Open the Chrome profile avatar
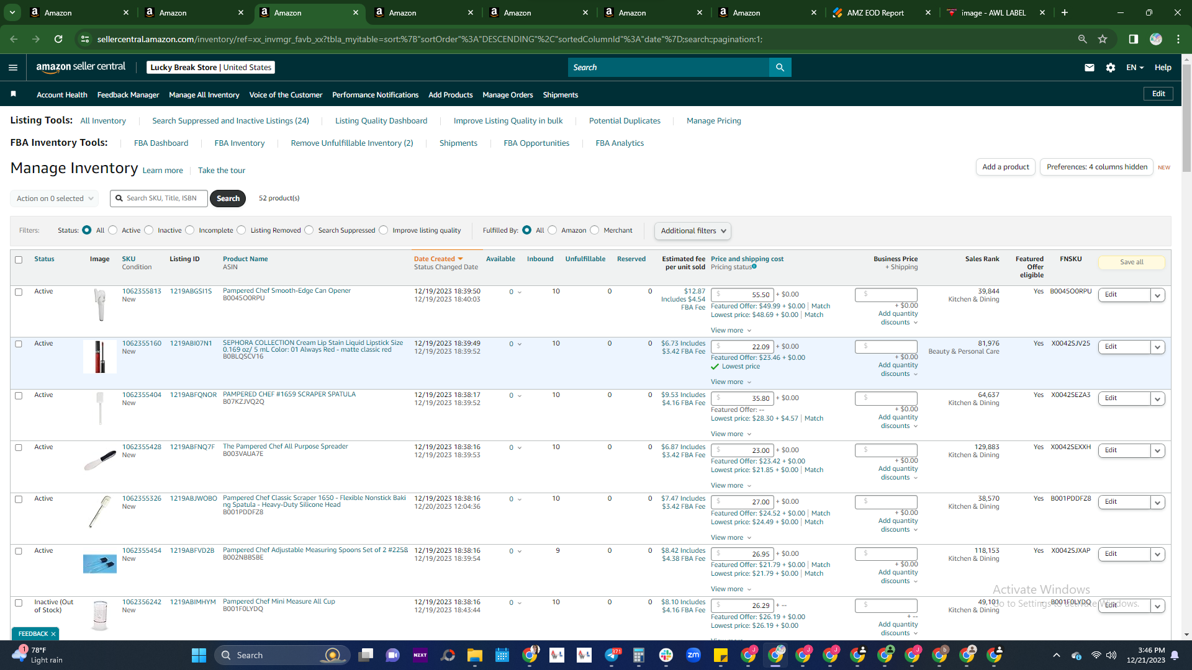This screenshot has width=1192, height=670. 1156,39
